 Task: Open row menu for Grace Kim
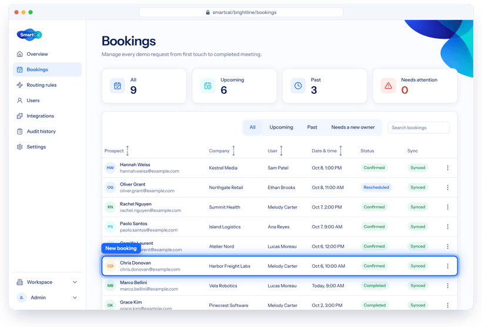coord(447,305)
